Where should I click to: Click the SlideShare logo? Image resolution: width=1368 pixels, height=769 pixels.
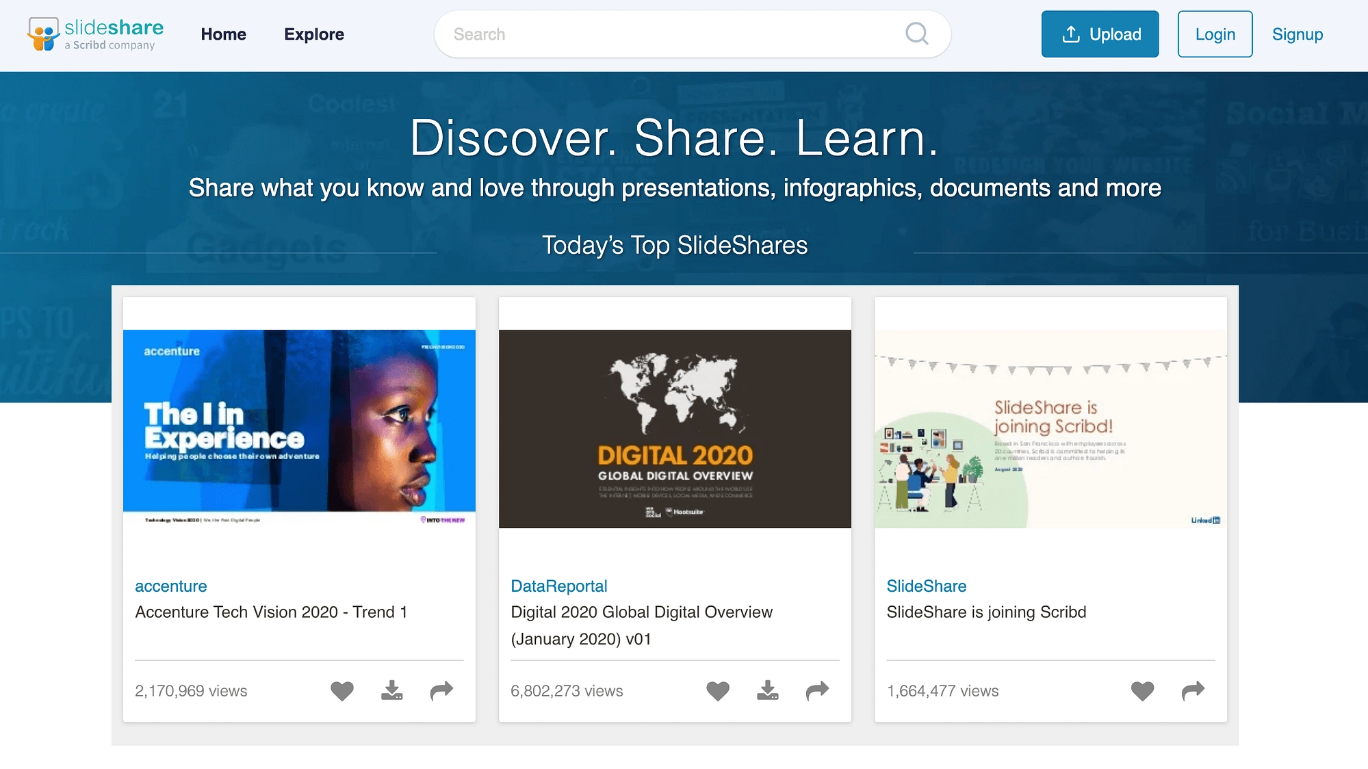click(x=96, y=34)
